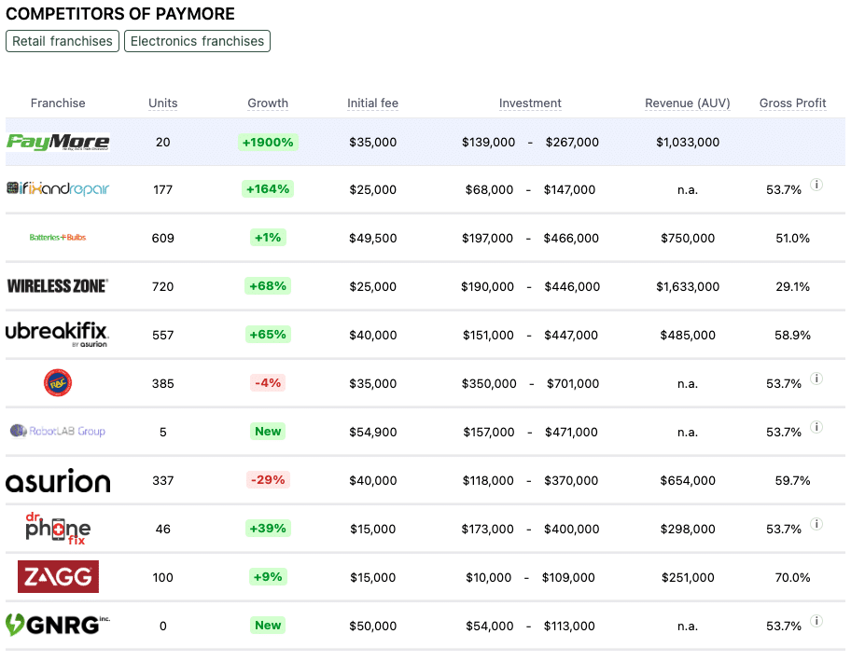Click the $10,000 investment minimum
This screenshot has width=851, height=661.
point(488,577)
